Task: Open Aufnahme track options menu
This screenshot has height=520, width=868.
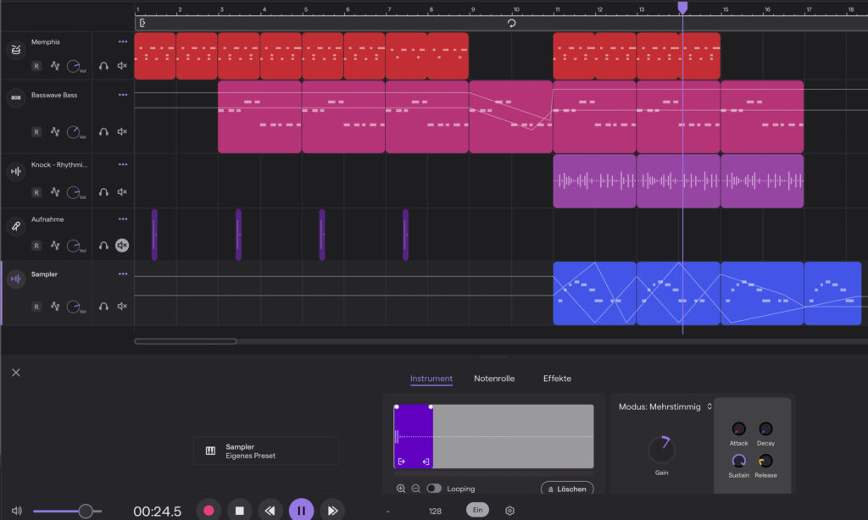Action: click(x=123, y=219)
